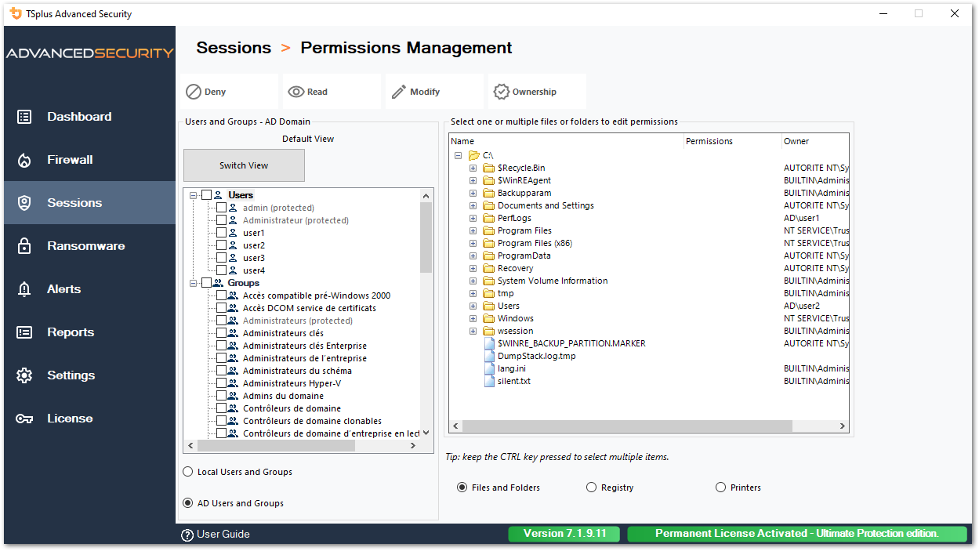Open the User Guide help icon

click(186, 534)
